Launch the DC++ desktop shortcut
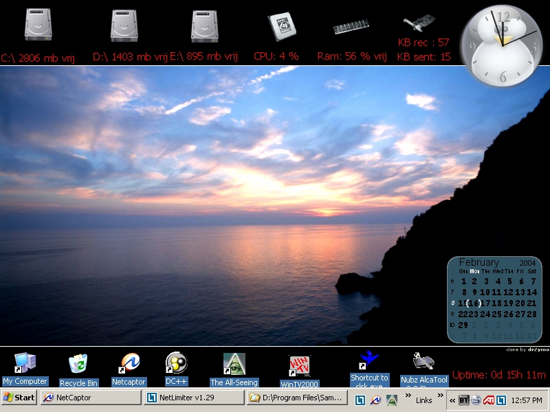The image size is (550, 412). tap(176, 369)
